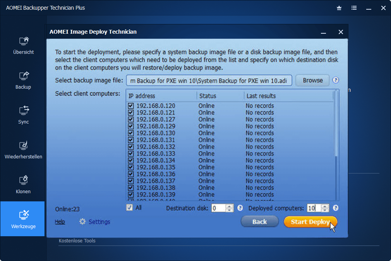The height and width of the screenshot is (261, 391).
Task: Click the Deployed computers spinner arrows
Action: click(x=325, y=208)
